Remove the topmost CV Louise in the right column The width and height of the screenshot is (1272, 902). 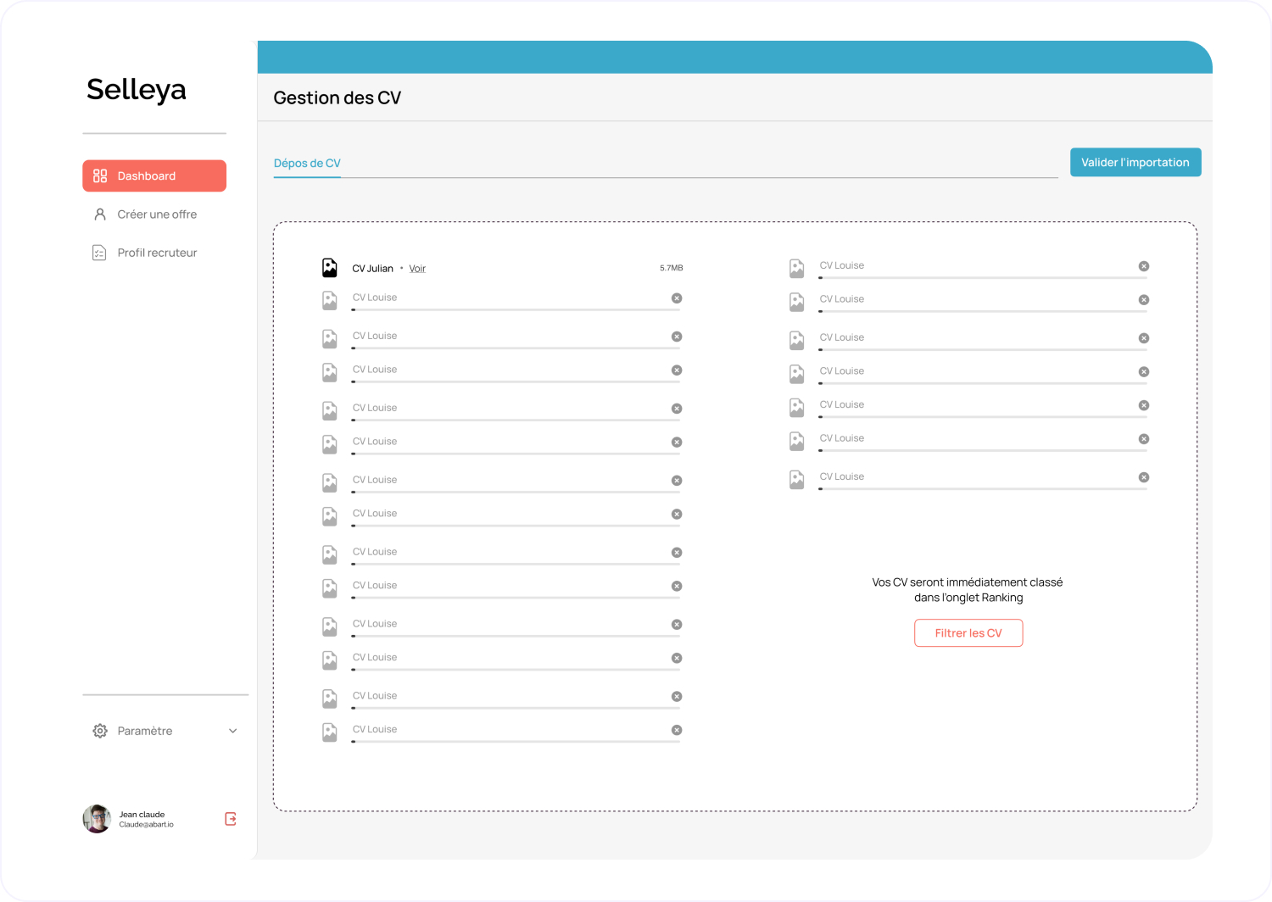1144,265
